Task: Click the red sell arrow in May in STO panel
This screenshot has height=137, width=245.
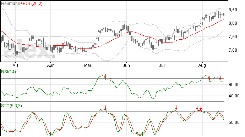Action: click(105, 108)
